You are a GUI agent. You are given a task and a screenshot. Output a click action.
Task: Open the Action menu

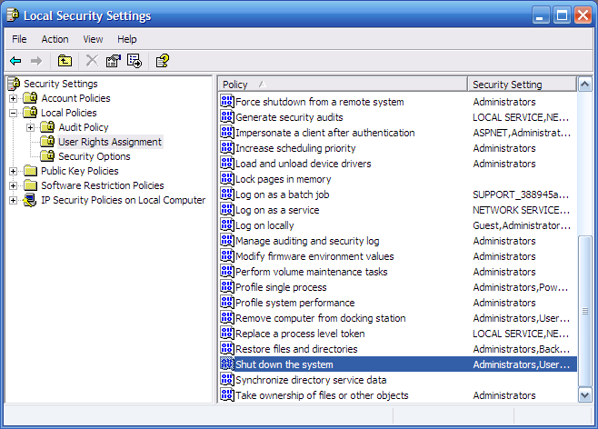55,39
